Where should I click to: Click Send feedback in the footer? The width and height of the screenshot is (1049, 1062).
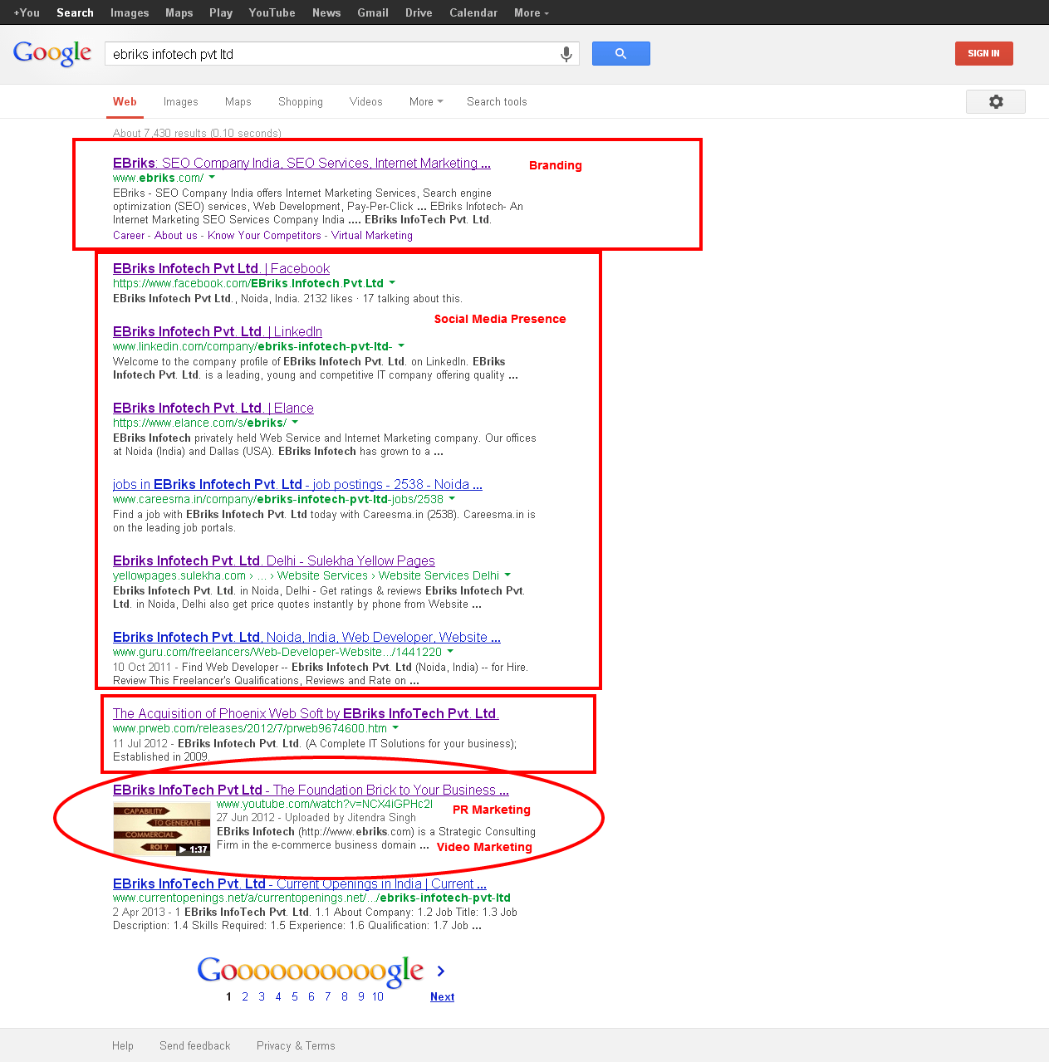pos(195,1045)
